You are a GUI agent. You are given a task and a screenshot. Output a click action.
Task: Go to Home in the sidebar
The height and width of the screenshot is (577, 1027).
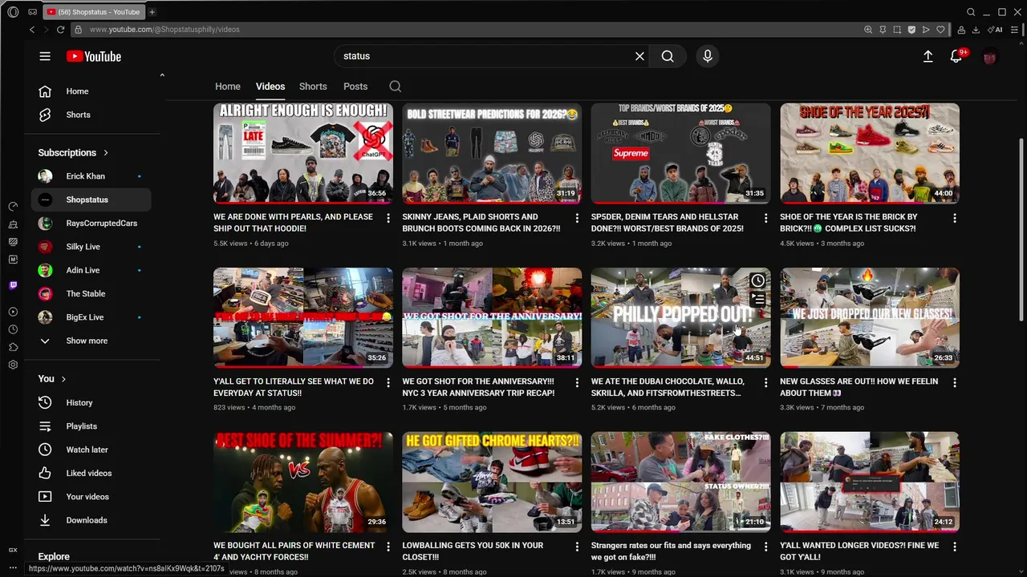91,91
